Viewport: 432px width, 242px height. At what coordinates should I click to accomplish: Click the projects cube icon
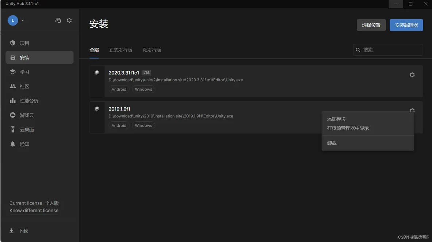13,43
